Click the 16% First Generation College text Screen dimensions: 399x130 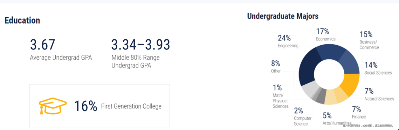click(118, 106)
